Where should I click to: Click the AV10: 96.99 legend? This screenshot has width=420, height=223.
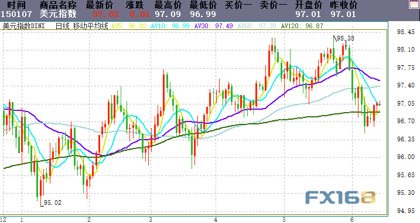tap(170, 26)
